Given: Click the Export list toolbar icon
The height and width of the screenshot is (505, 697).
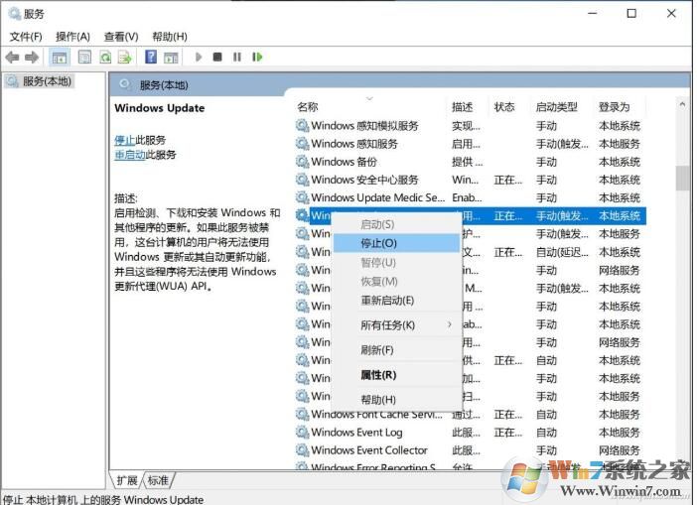Looking at the screenshot, I should click(125, 57).
